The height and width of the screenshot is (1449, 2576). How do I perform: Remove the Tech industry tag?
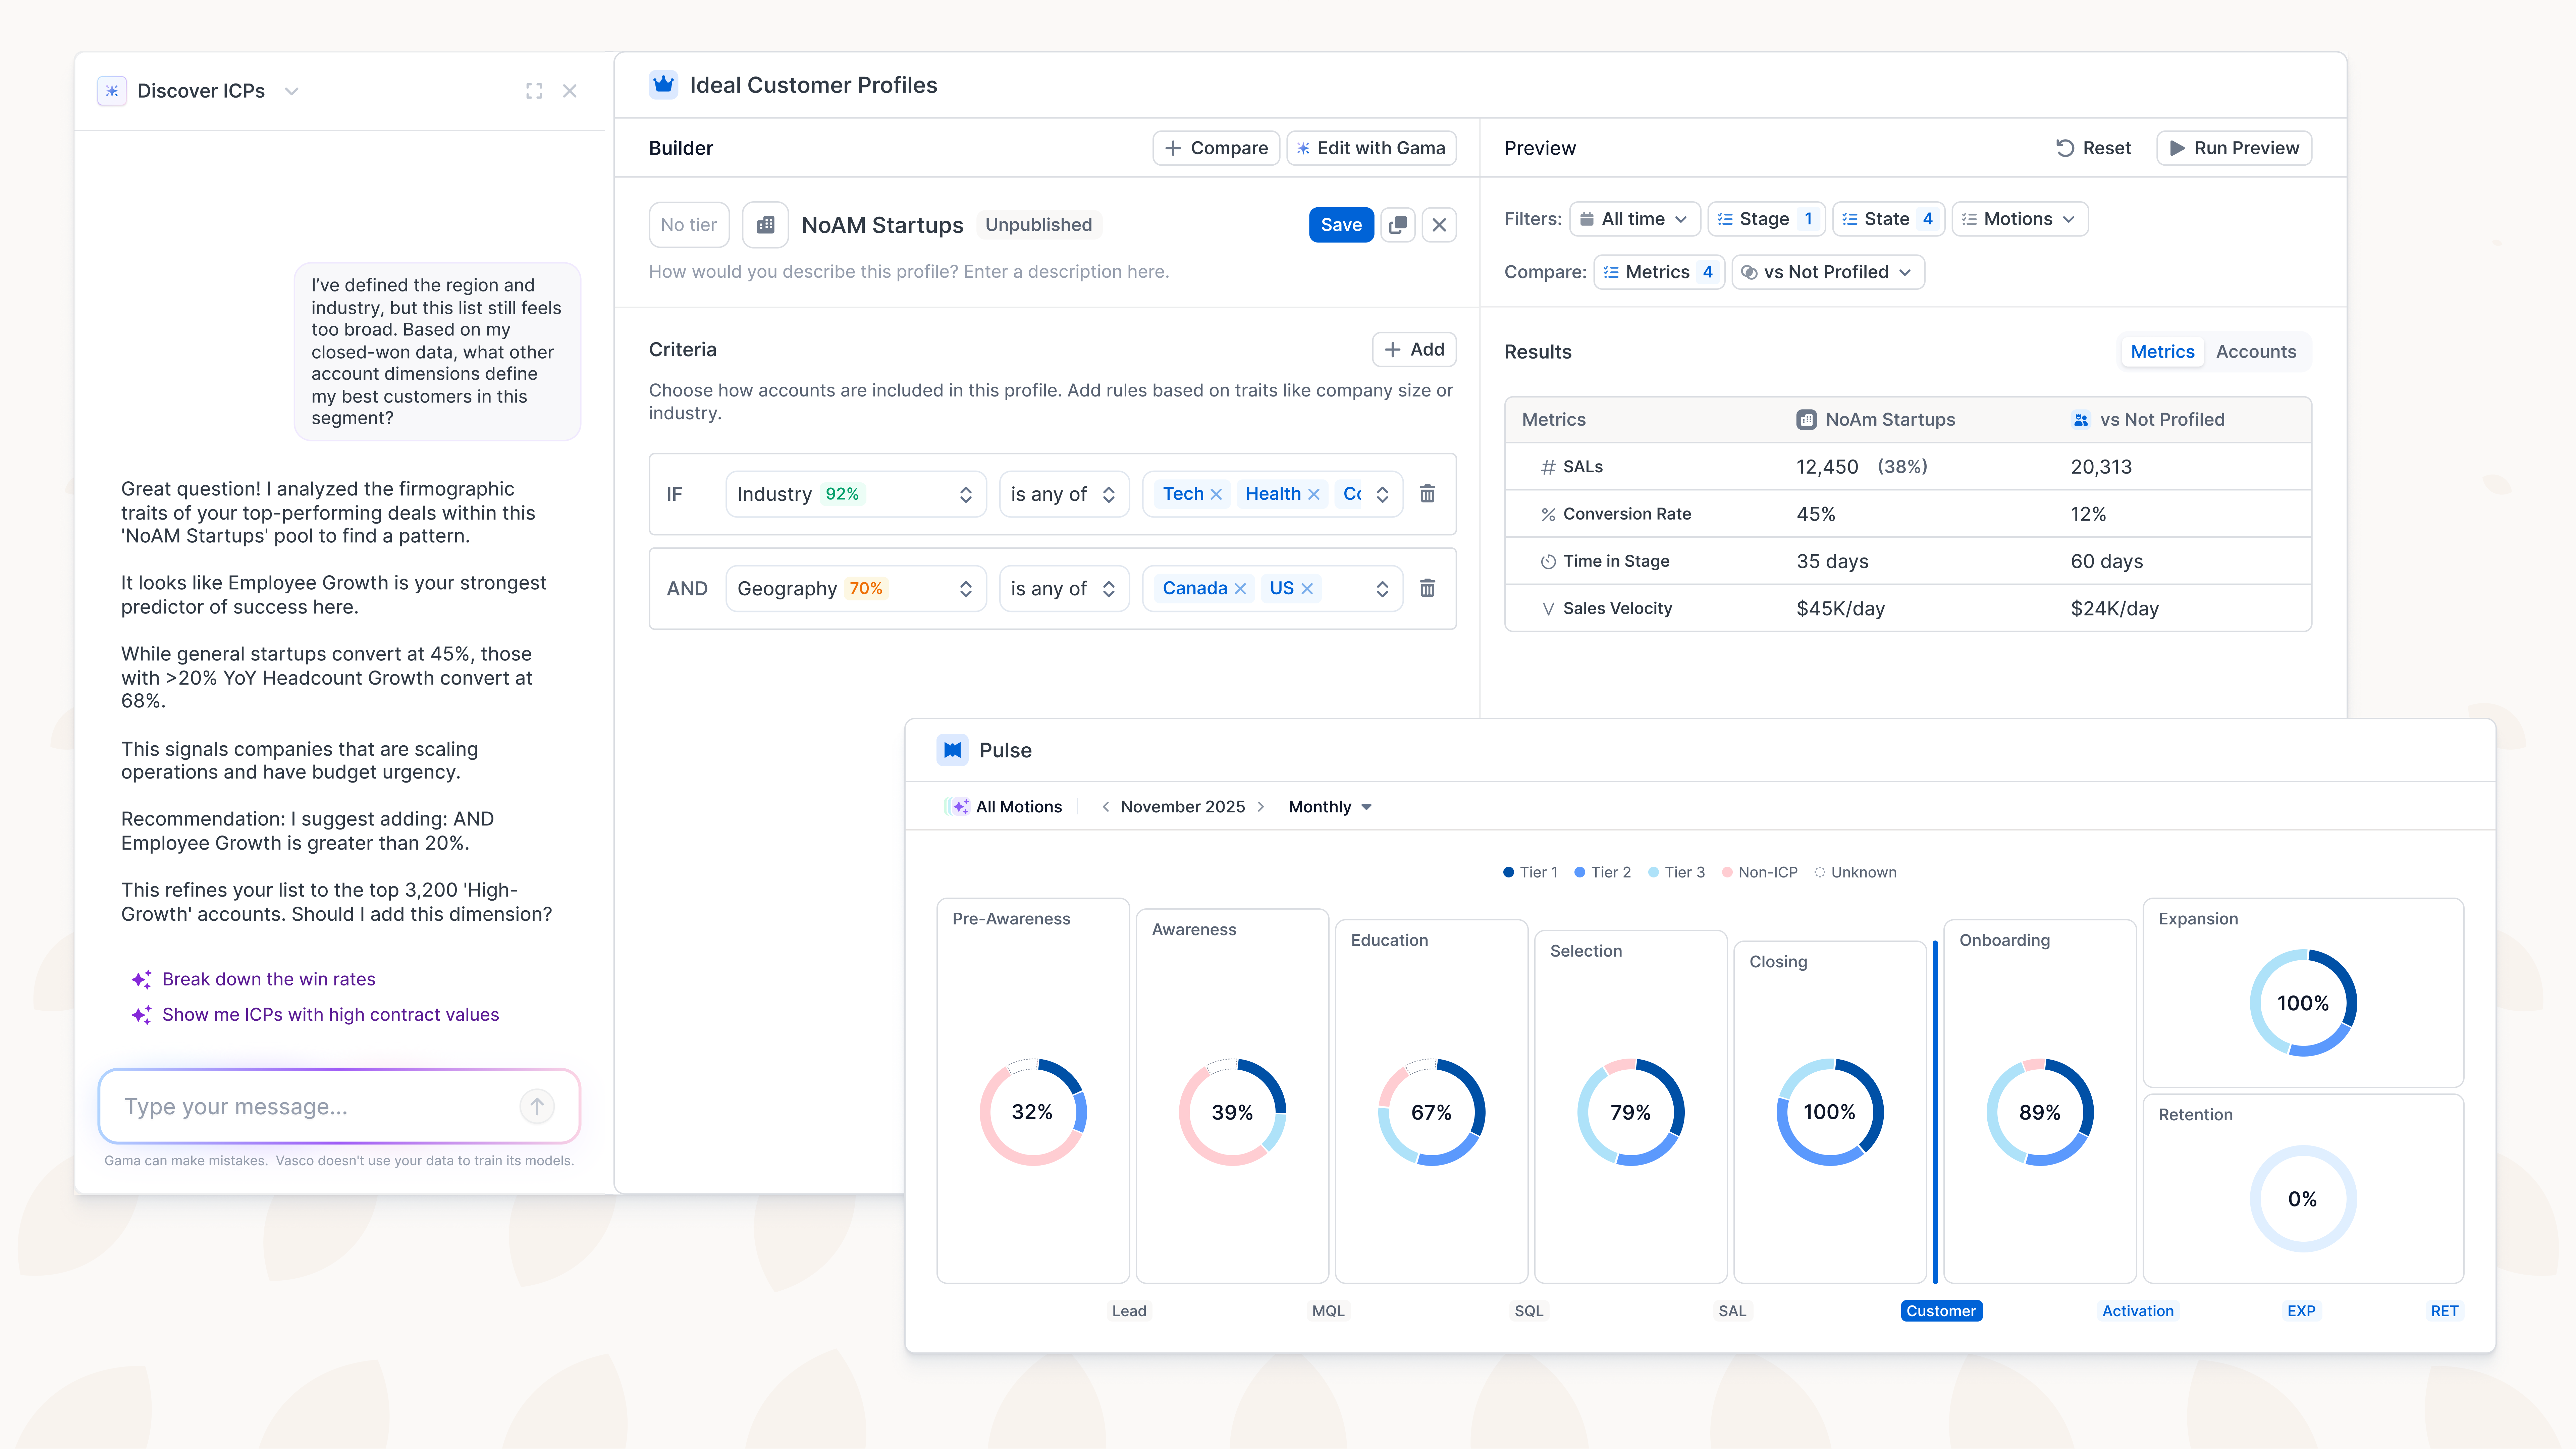click(1216, 494)
